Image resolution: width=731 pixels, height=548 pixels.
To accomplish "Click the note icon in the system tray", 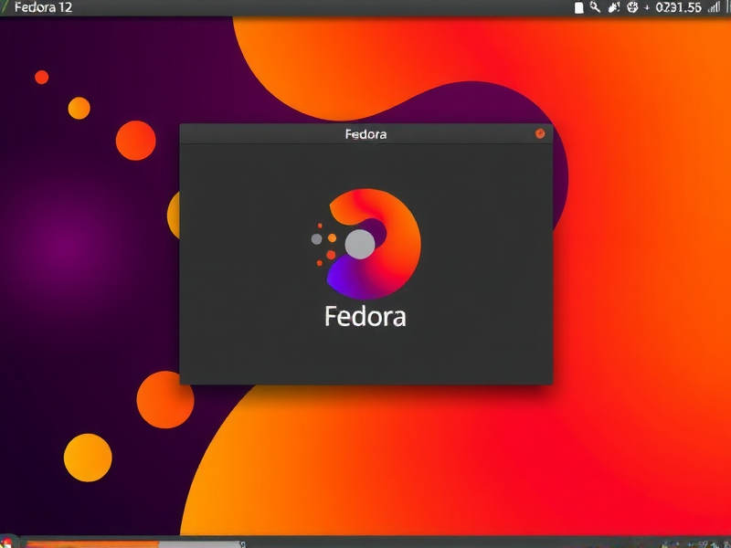I will tap(579, 8).
